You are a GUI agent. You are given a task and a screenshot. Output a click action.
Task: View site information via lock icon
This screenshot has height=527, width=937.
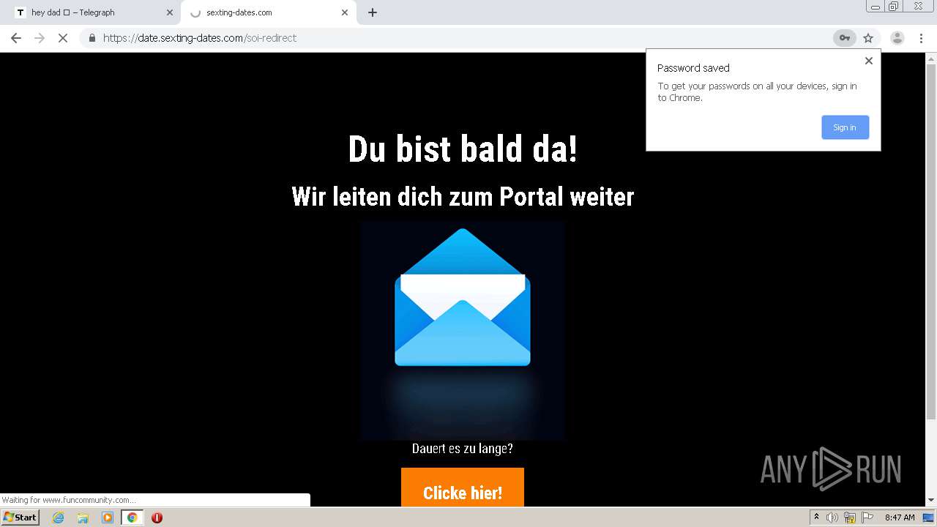[92, 38]
